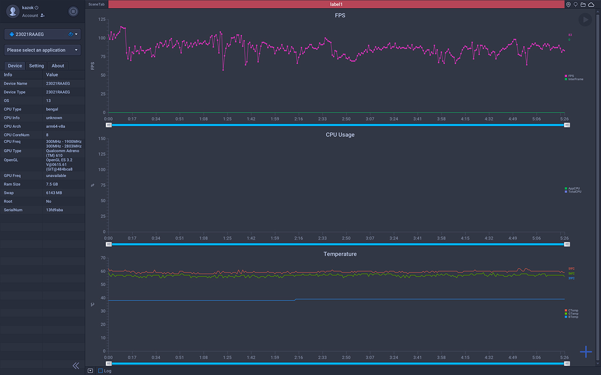Open the folder icon for saved records
The width and height of the screenshot is (601, 375).
(583, 4)
